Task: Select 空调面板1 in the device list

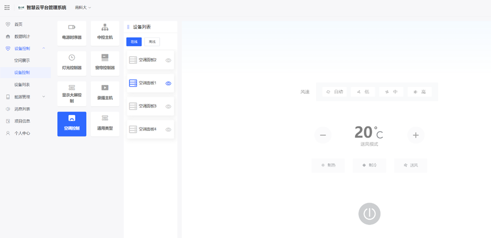Action: [x=147, y=83]
